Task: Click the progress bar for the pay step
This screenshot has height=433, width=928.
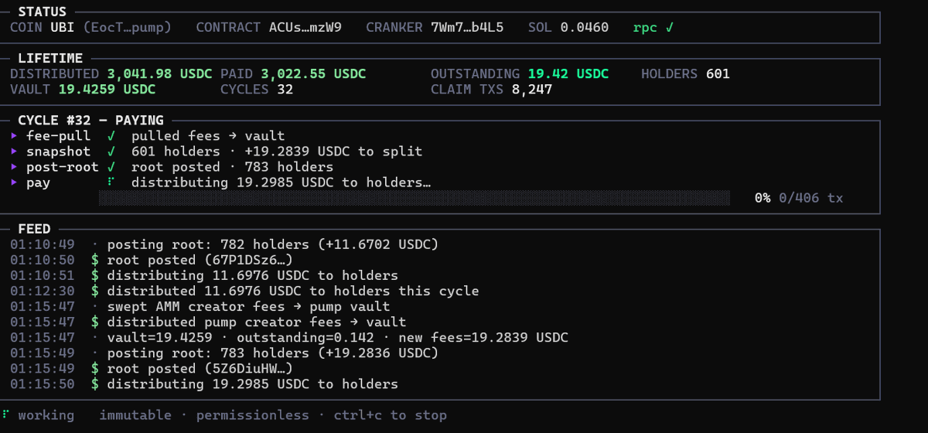Action: pyautogui.click(x=415, y=198)
